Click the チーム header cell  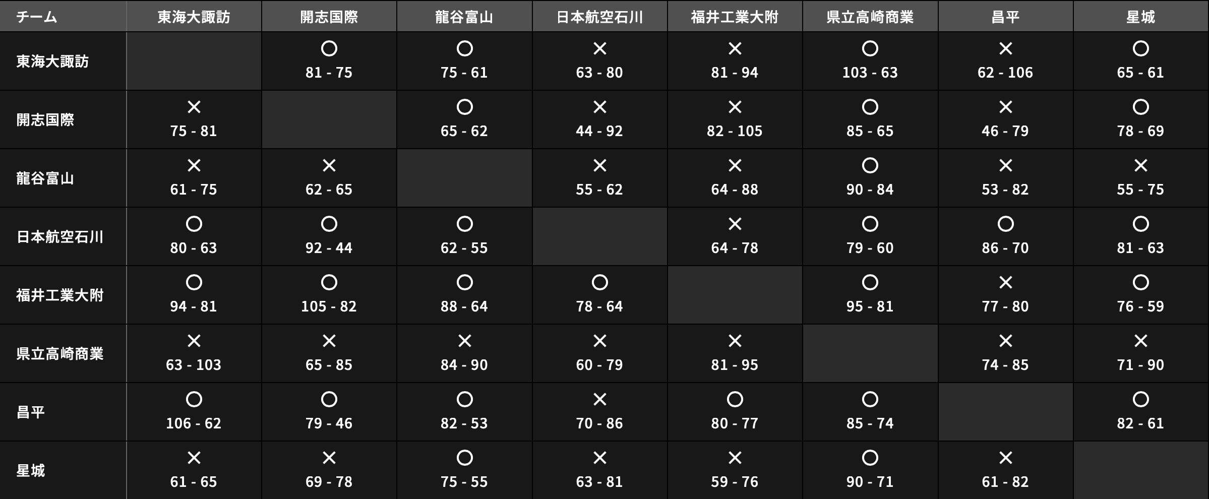tap(36, 17)
